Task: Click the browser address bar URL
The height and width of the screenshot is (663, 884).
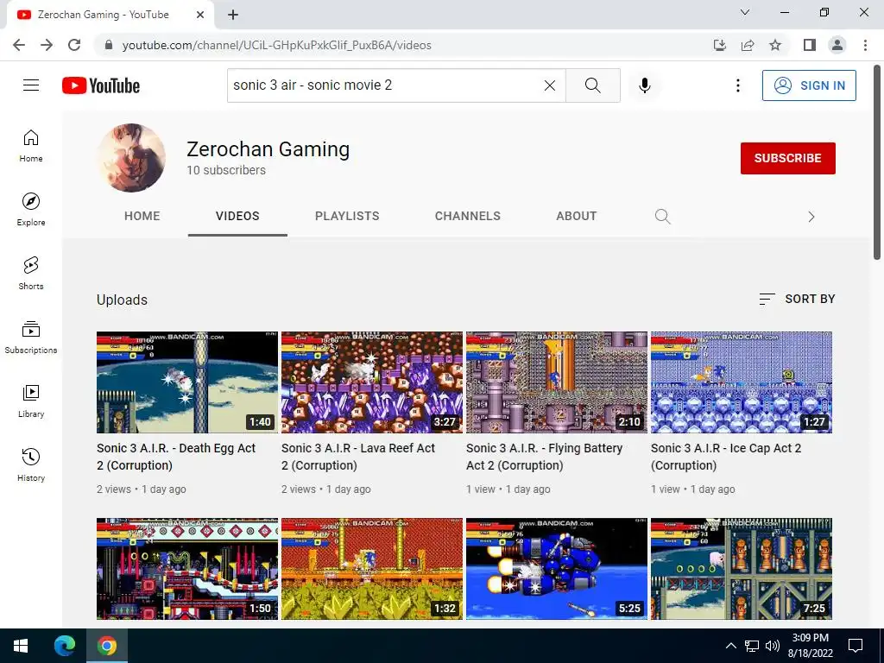Action: [x=277, y=45]
